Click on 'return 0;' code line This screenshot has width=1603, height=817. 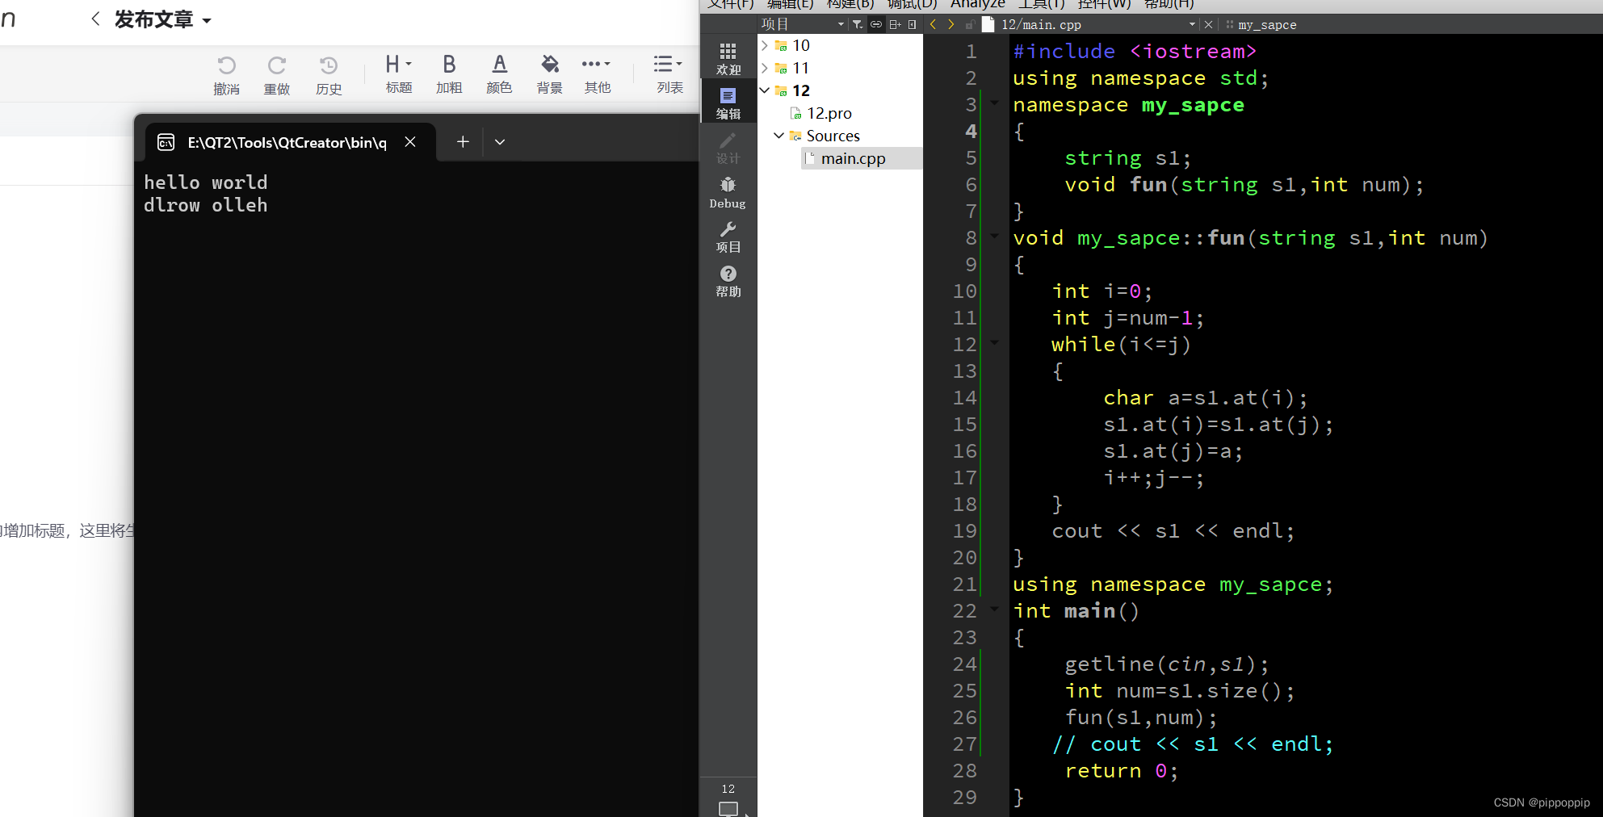(x=1122, y=771)
